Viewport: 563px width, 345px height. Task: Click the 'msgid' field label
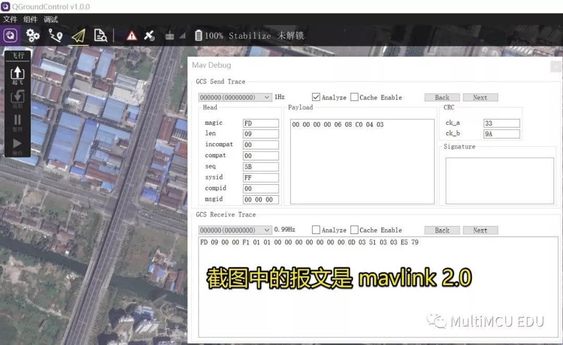(x=214, y=199)
